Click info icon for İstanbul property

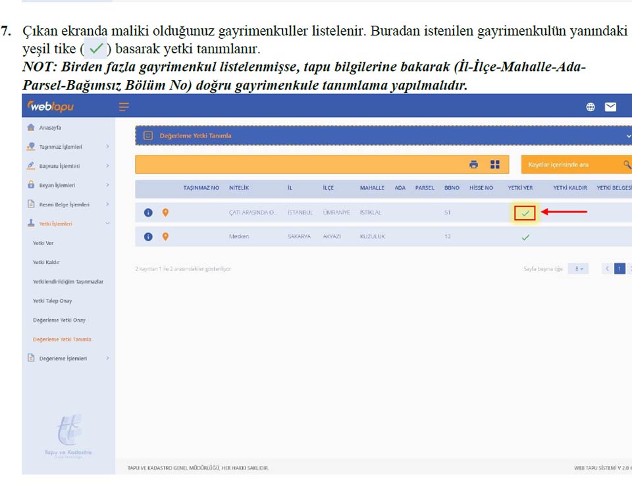tap(148, 213)
